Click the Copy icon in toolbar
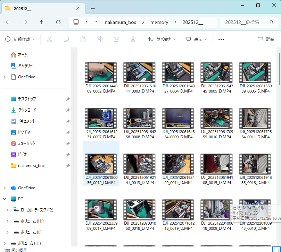 (x=66, y=40)
